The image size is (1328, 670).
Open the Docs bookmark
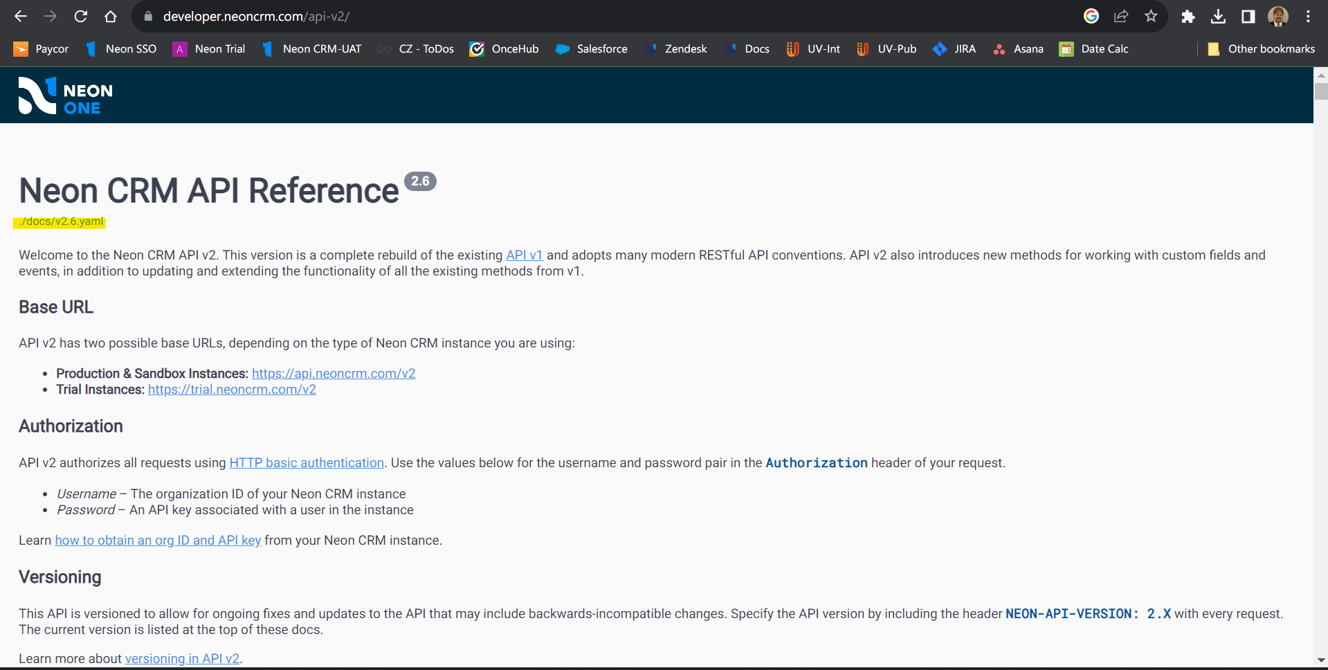coord(747,49)
